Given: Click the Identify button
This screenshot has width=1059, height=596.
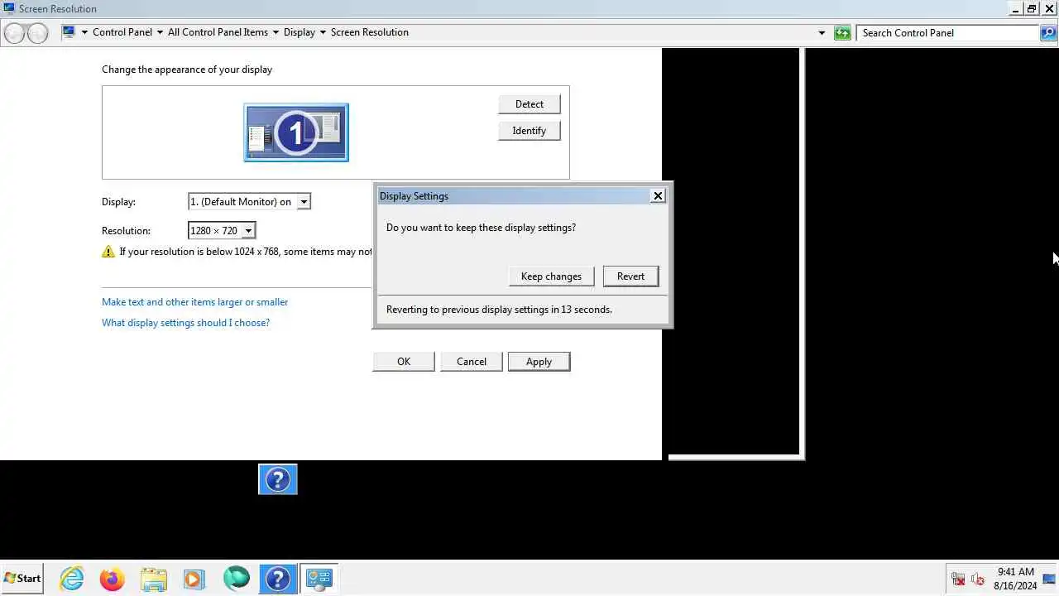Looking at the screenshot, I should (529, 131).
